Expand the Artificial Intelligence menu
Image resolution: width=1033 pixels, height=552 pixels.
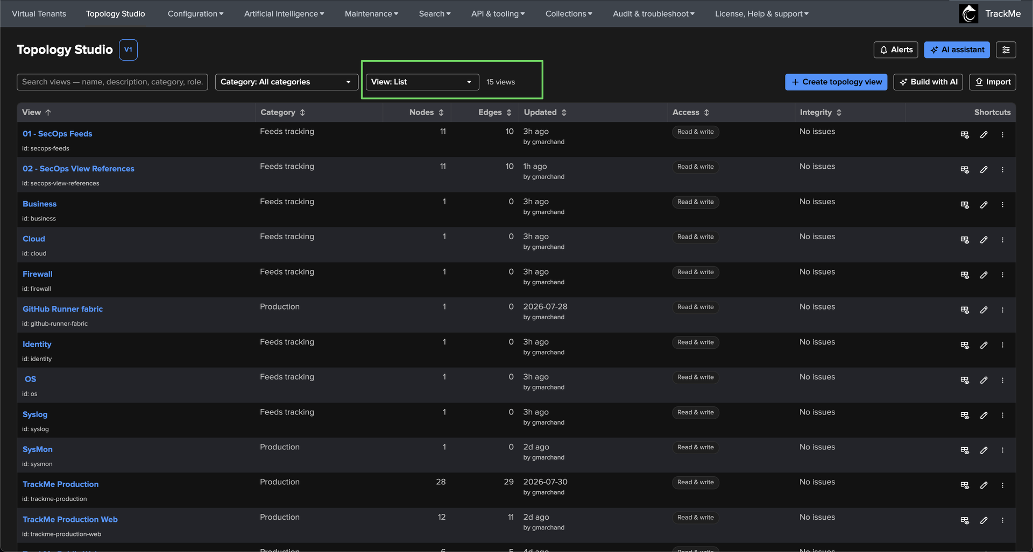284,13
